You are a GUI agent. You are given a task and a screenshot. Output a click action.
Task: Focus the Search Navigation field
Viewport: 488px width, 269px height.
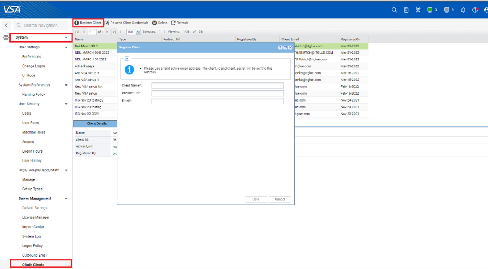pyautogui.click(x=41, y=25)
